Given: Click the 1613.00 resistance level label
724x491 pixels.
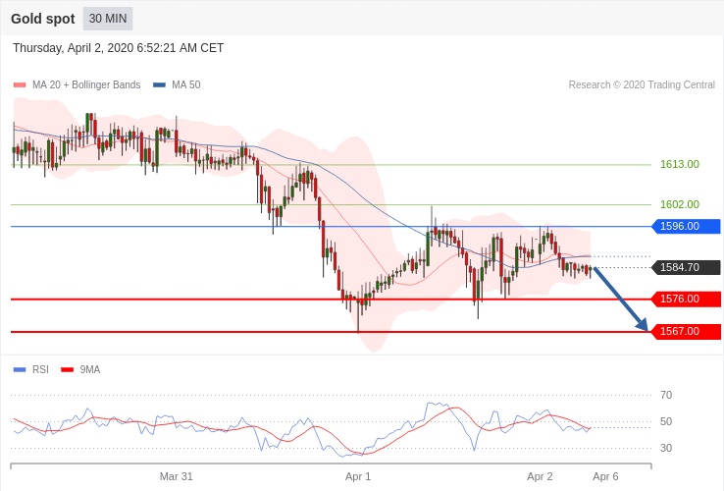Looking at the screenshot, I should (679, 164).
